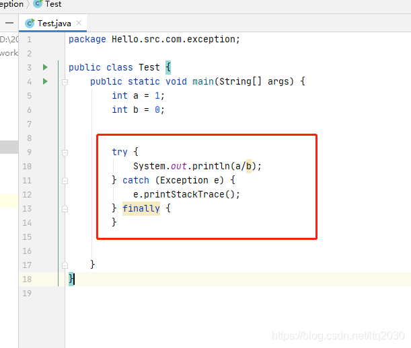This screenshot has width=411, height=348.
Task: Click the Test class icon in the breadcrumb
Action: coord(38,3)
